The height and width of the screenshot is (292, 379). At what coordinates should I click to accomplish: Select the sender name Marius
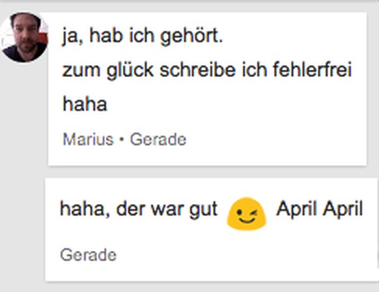88,139
